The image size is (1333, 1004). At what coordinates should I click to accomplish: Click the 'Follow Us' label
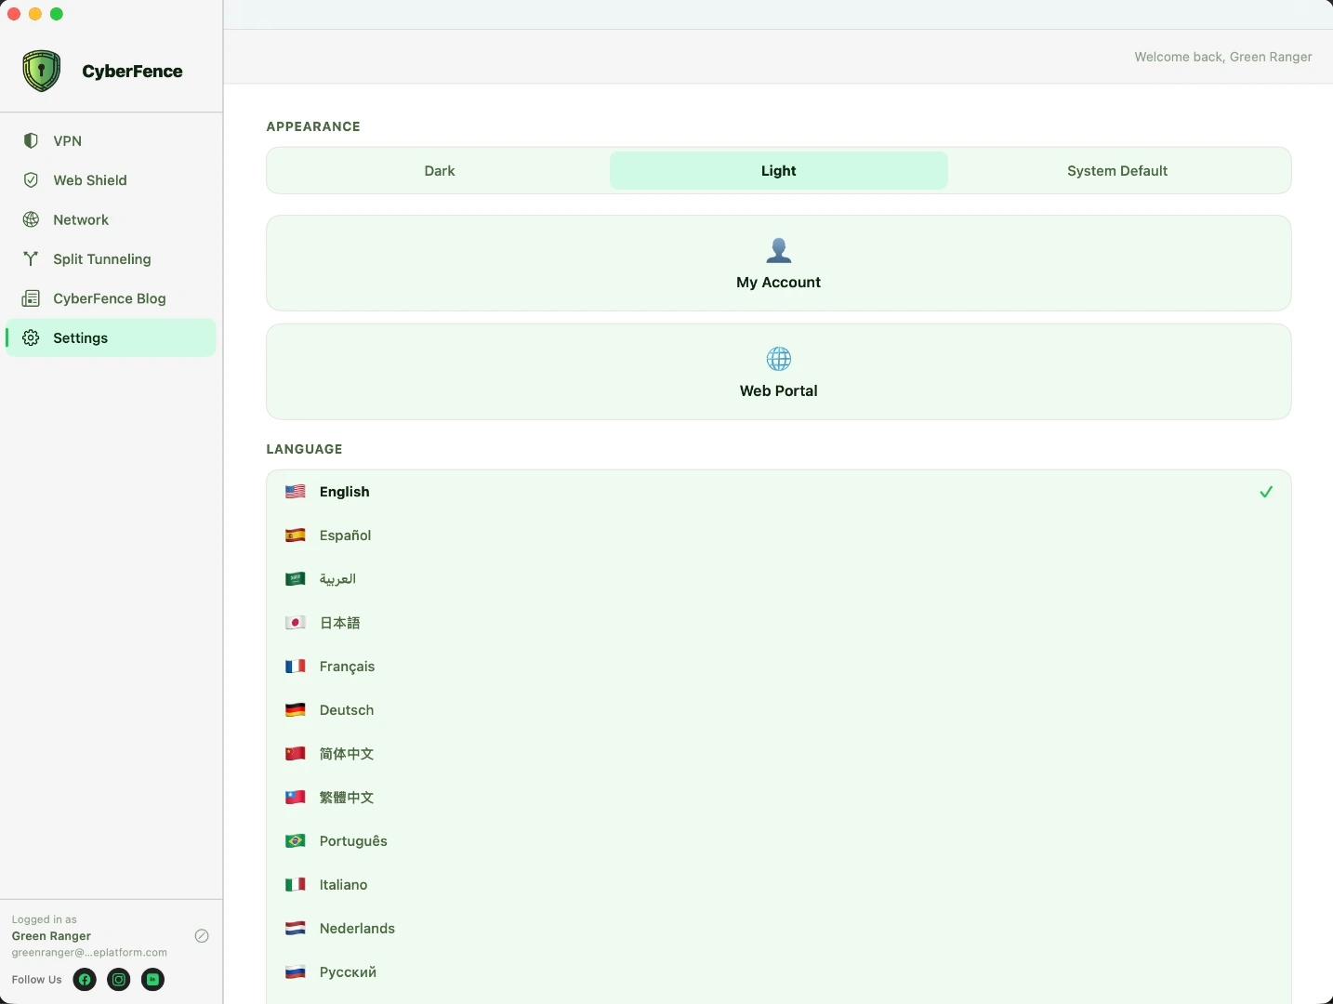tap(36, 980)
